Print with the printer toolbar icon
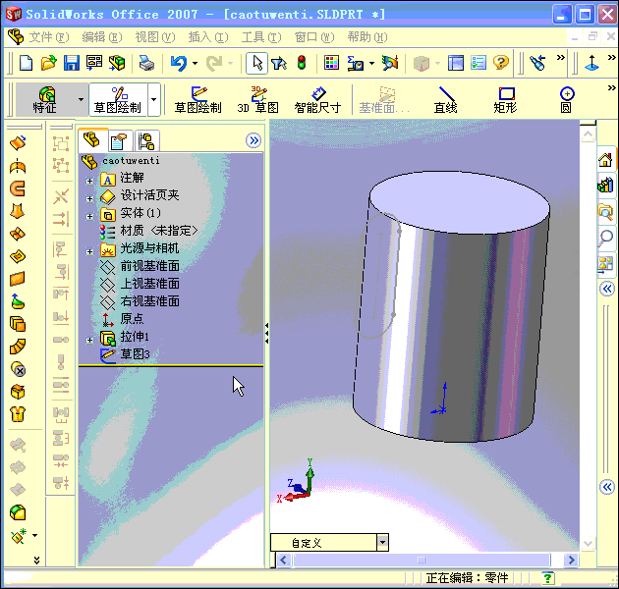Viewport: 619px width, 589px height. click(x=146, y=63)
